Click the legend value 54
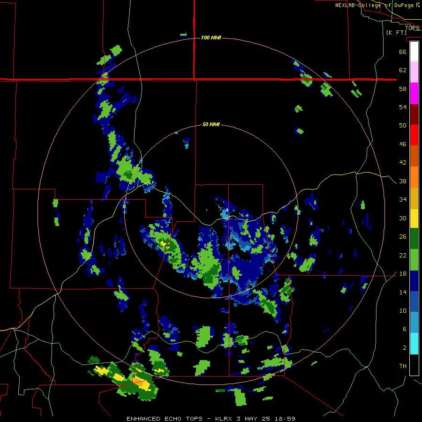422x422 pixels. [x=403, y=107]
